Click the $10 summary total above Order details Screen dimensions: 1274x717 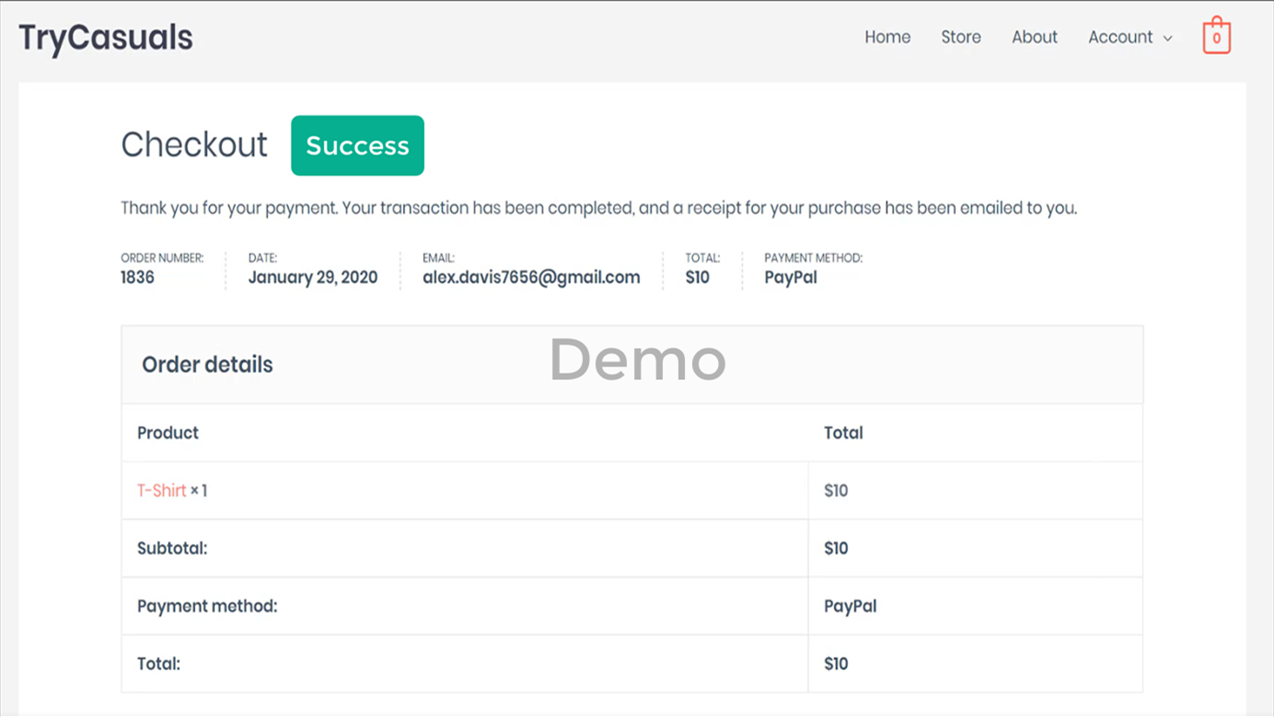point(697,277)
